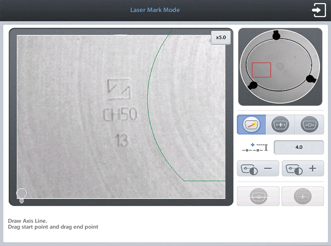Decrease contrast with minus button
The width and height of the screenshot is (331, 246).
point(258,168)
